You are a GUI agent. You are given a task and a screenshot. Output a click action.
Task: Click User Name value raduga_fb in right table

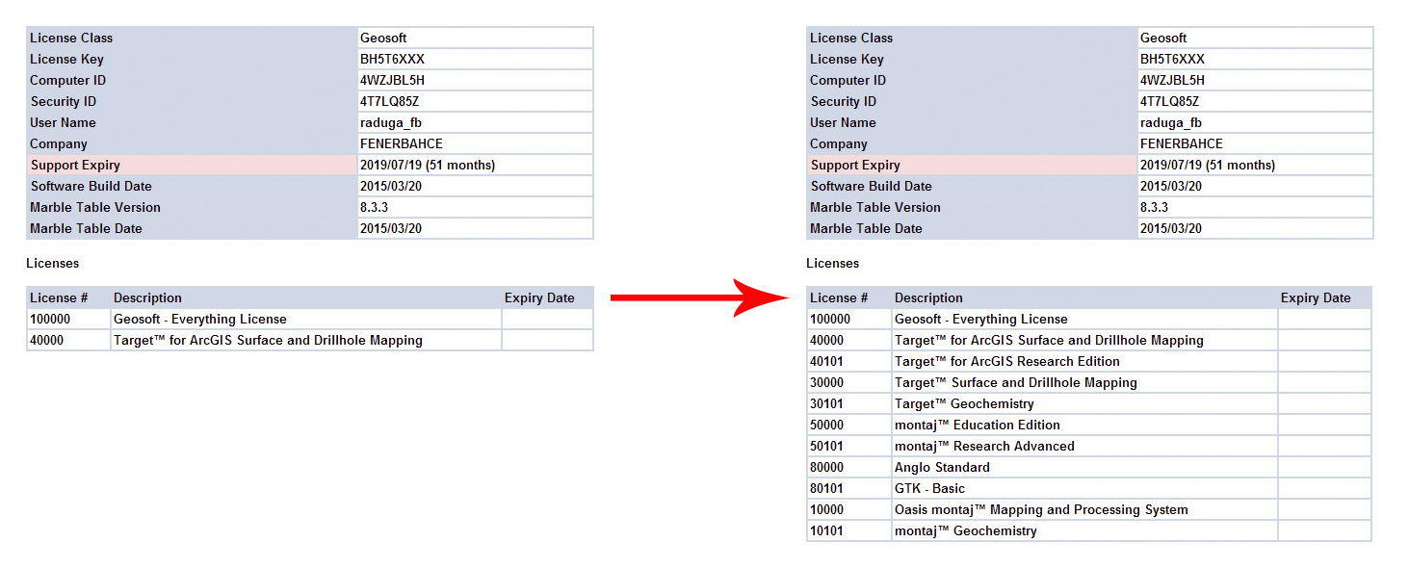click(1171, 123)
